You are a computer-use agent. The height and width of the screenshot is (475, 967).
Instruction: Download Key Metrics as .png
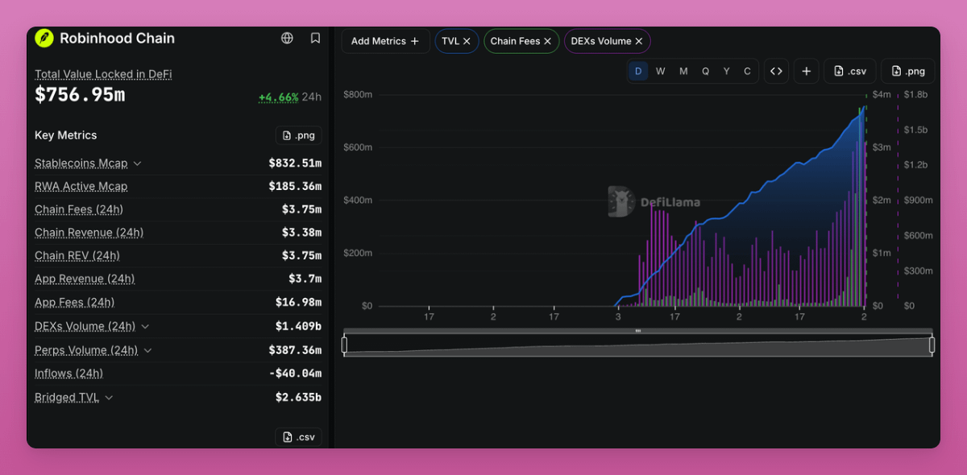click(298, 135)
